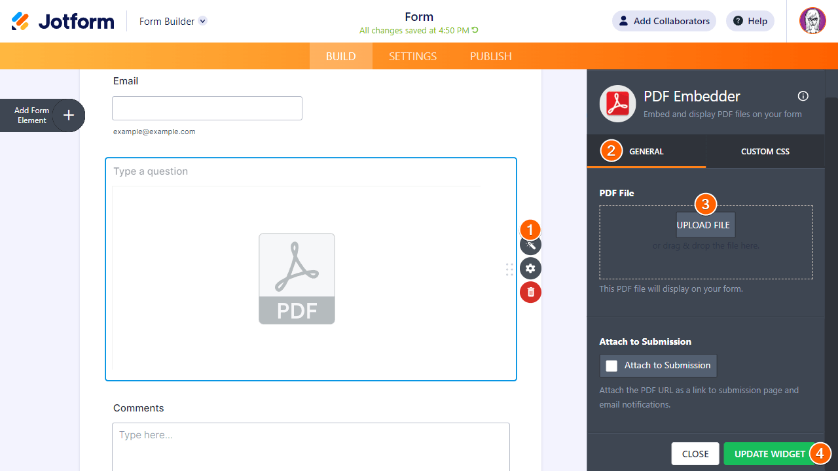The height and width of the screenshot is (471, 838).
Task: Click the revision history undo arrow icon
Action: 475,29
